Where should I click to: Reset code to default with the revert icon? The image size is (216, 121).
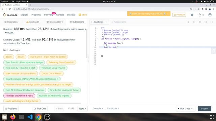[200, 22]
